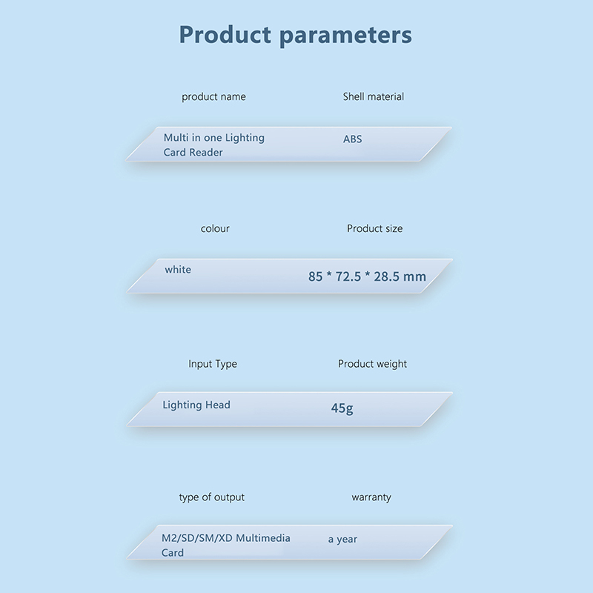Click the type of output label
The image size is (593, 593).
point(211,497)
